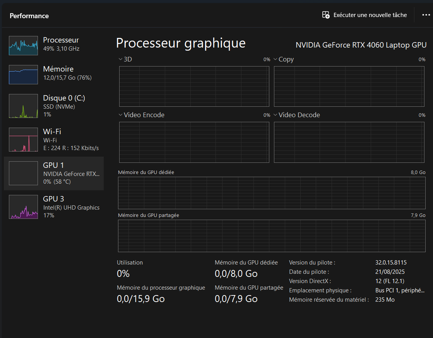Open GPU 3 Intel UHD Graphics view
This screenshot has height=338, width=433.
(54, 207)
